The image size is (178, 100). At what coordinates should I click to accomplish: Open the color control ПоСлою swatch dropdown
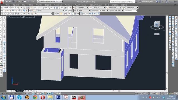tap(82, 11)
